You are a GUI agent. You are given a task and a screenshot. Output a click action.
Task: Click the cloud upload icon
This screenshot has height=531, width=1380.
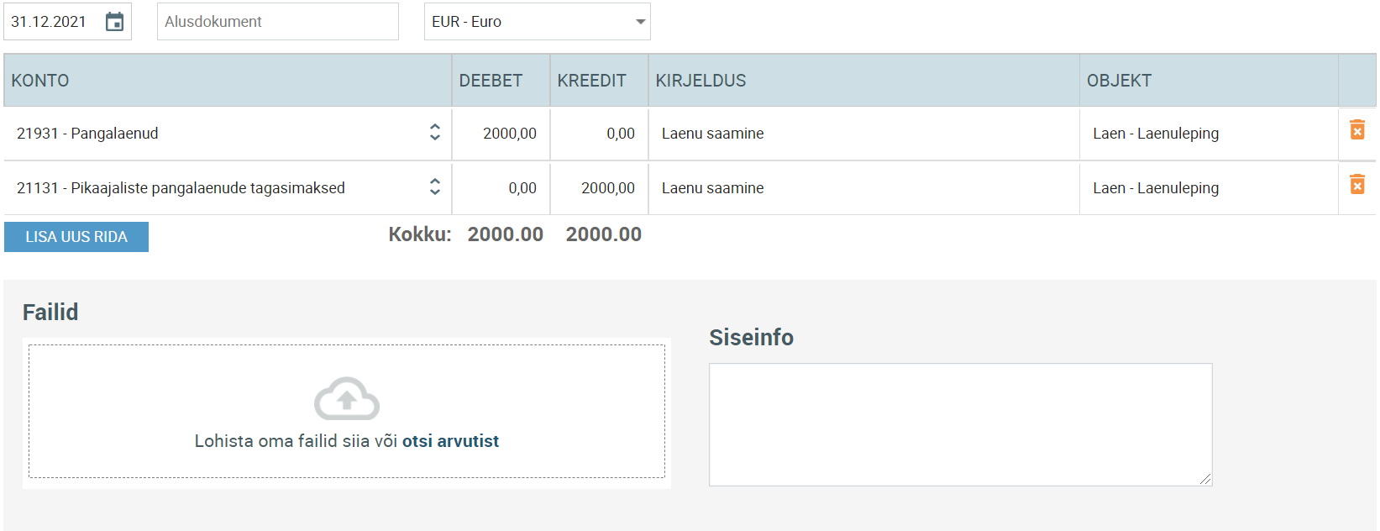[346, 398]
